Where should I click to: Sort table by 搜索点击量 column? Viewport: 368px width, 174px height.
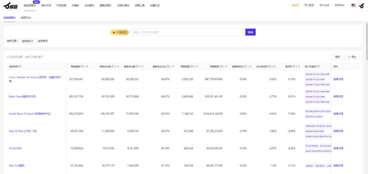coord(140,67)
